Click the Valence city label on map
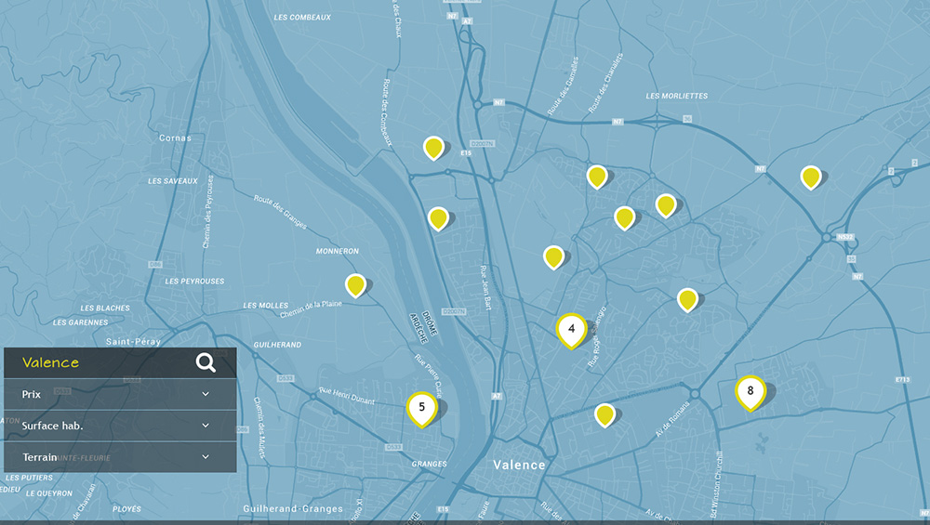Screen dimensions: 930x525 click(519, 466)
